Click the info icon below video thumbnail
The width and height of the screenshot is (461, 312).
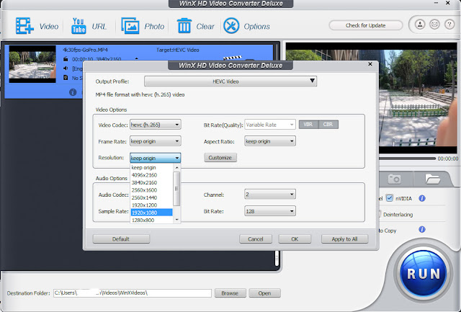[x=73, y=92]
